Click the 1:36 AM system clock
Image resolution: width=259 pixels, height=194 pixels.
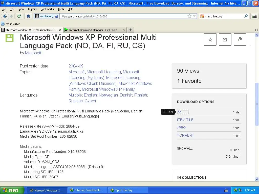[250, 190]
